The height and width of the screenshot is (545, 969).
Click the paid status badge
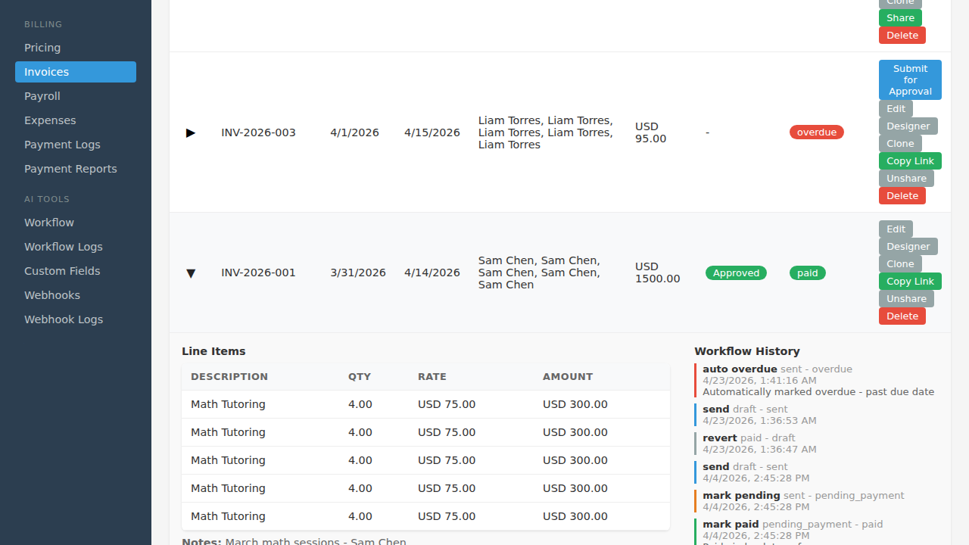pos(808,273)
